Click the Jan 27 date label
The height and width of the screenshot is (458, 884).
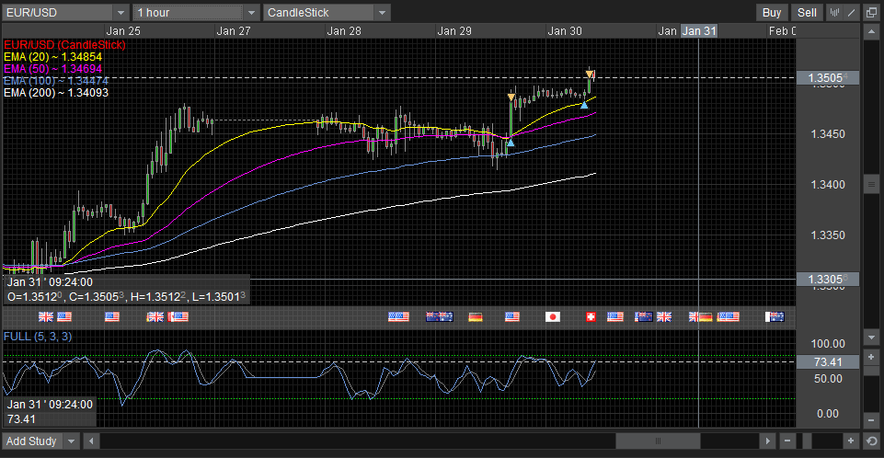click(234, 31)
